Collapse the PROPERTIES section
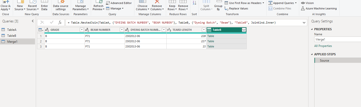 point(312,29)
